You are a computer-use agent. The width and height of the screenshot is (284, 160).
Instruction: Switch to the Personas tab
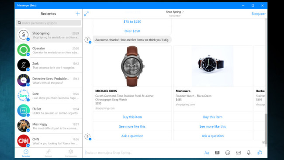(x=48, y=153)
